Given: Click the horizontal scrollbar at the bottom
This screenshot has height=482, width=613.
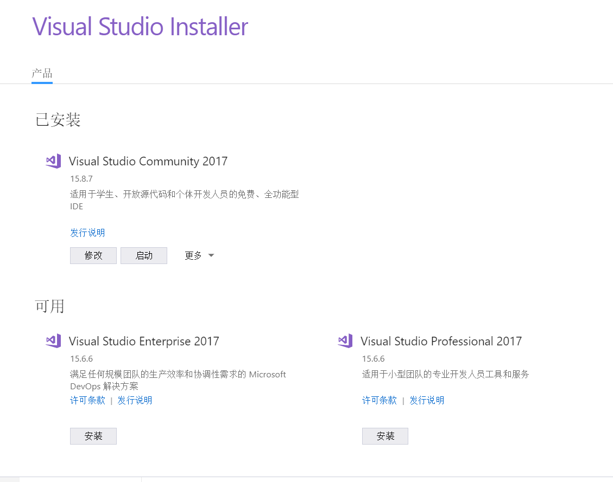Looking at the screenshot, I should [x=71, y=479].
